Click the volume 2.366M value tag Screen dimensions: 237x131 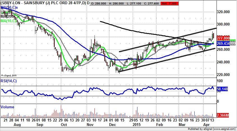coord(223,115)
